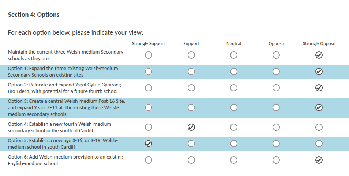Select Strongly Oppose for Option 5 south Cardiff
Viewport: 349px width, 176px height.
point(319,144)
